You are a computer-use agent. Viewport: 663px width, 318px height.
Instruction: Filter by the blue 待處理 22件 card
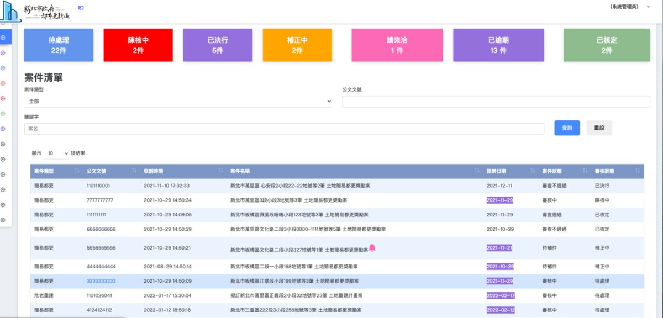(x=59, y=45)
